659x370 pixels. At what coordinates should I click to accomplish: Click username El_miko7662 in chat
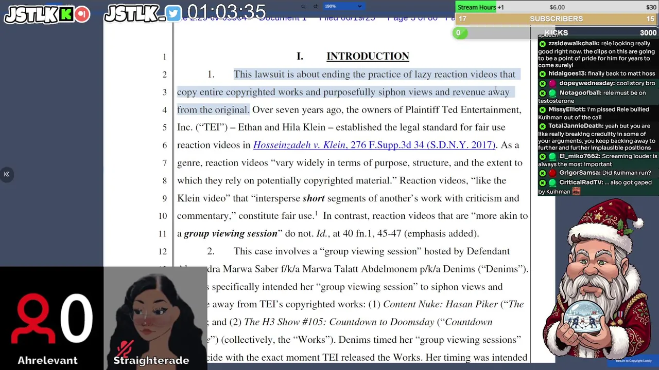coord(580,156)
